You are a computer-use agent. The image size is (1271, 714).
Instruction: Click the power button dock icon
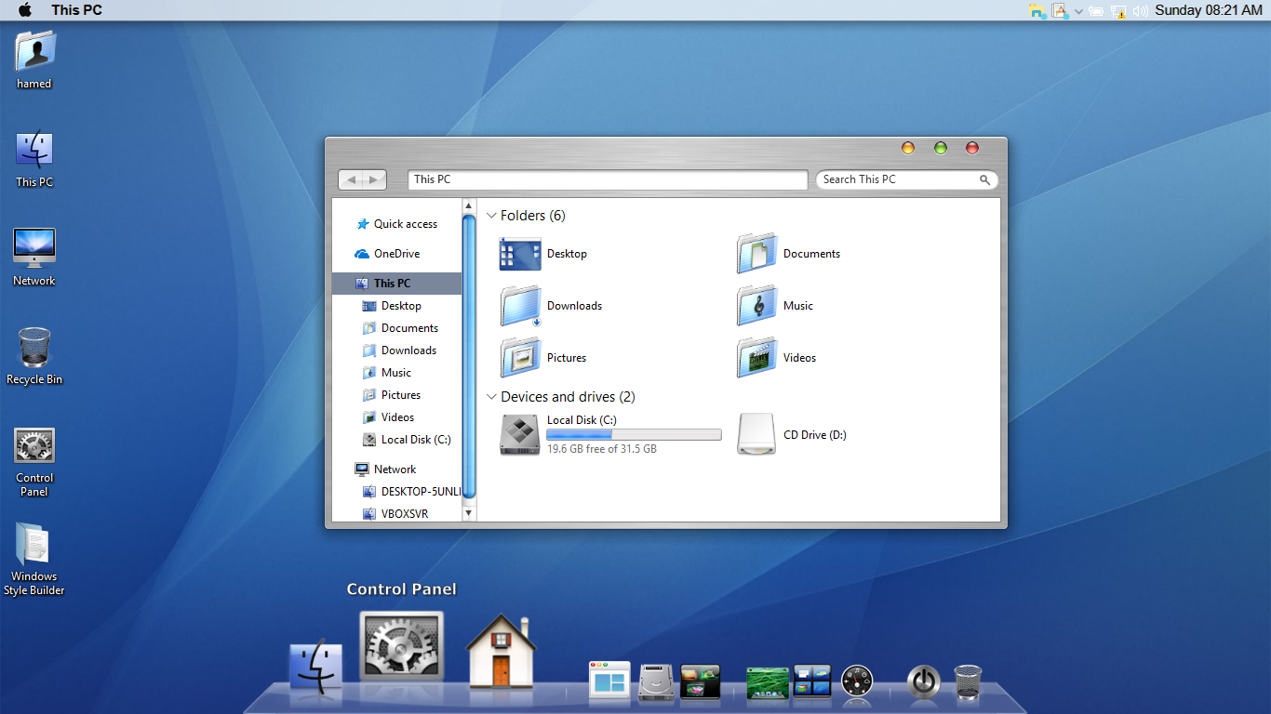click(x=922, y=681)
